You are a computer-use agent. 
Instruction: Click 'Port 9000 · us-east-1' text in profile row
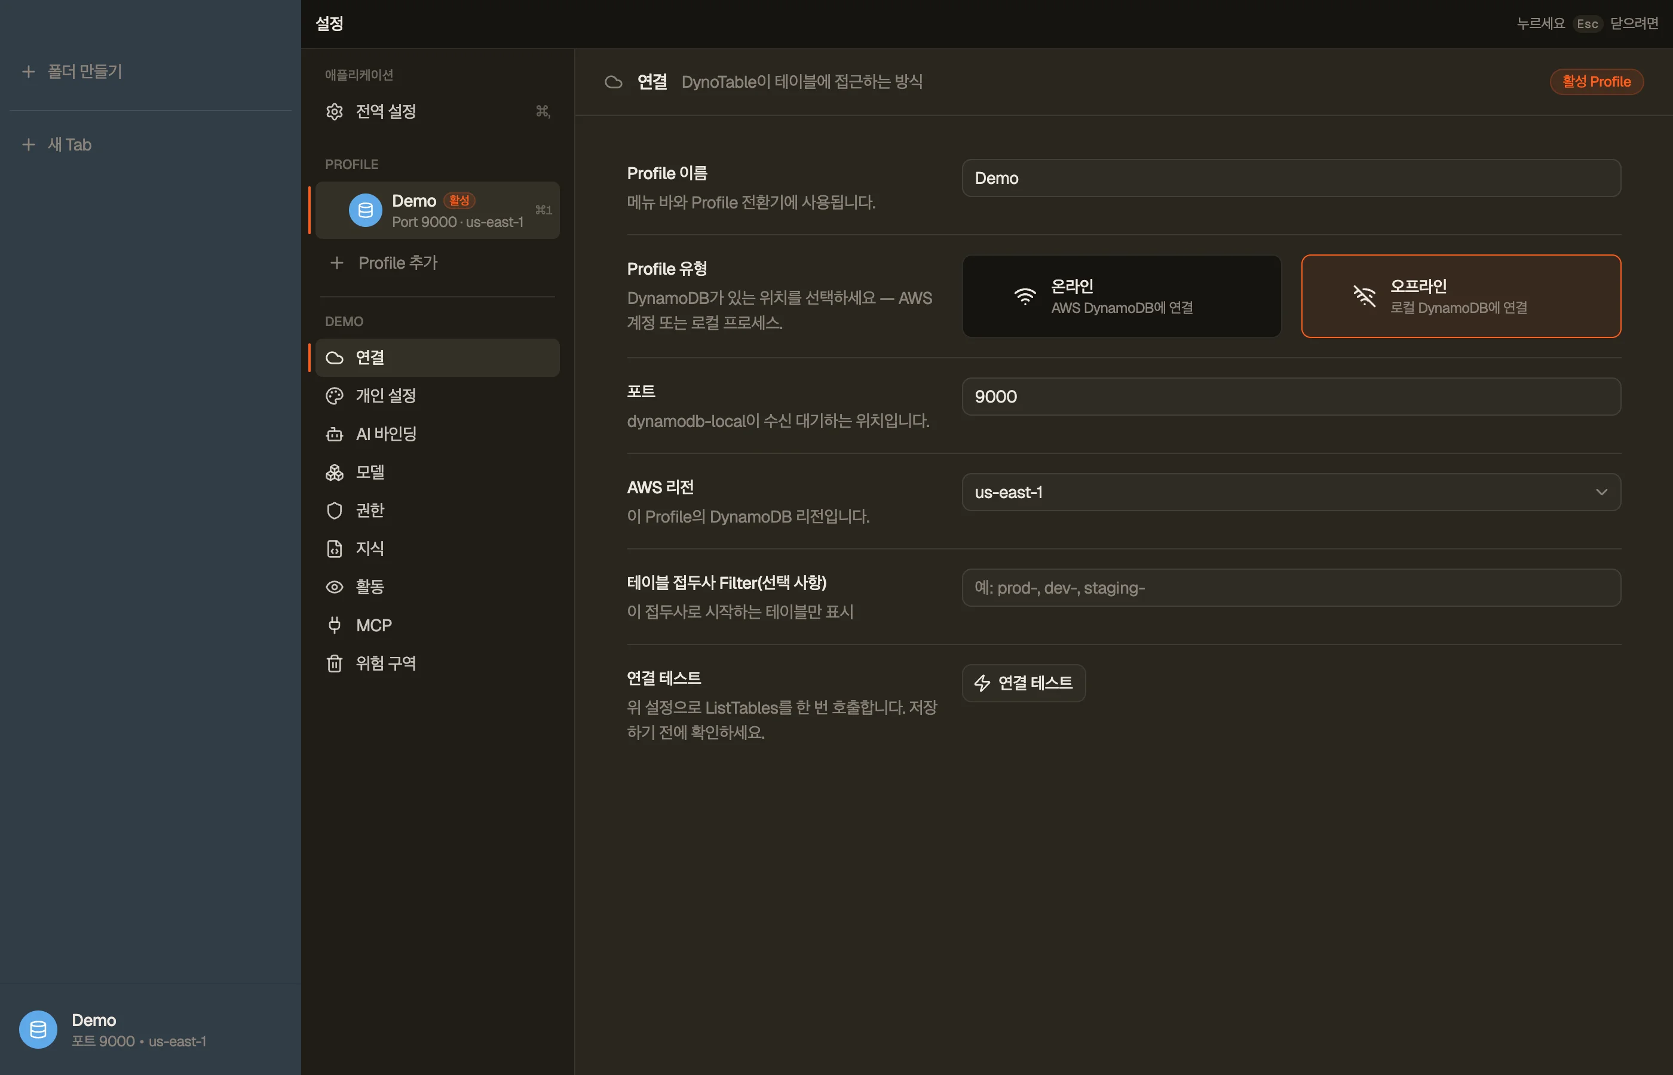(457, 222)
